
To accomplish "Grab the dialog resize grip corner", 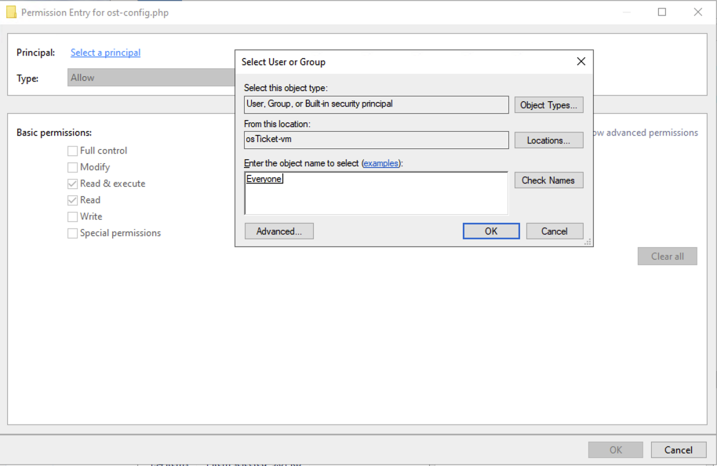I will (x=588, y=242).
